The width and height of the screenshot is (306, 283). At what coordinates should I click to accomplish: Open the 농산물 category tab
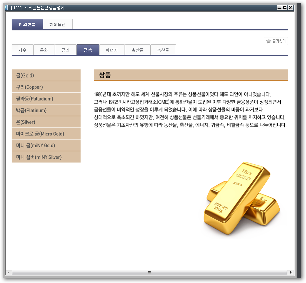[x=163, y=50]
